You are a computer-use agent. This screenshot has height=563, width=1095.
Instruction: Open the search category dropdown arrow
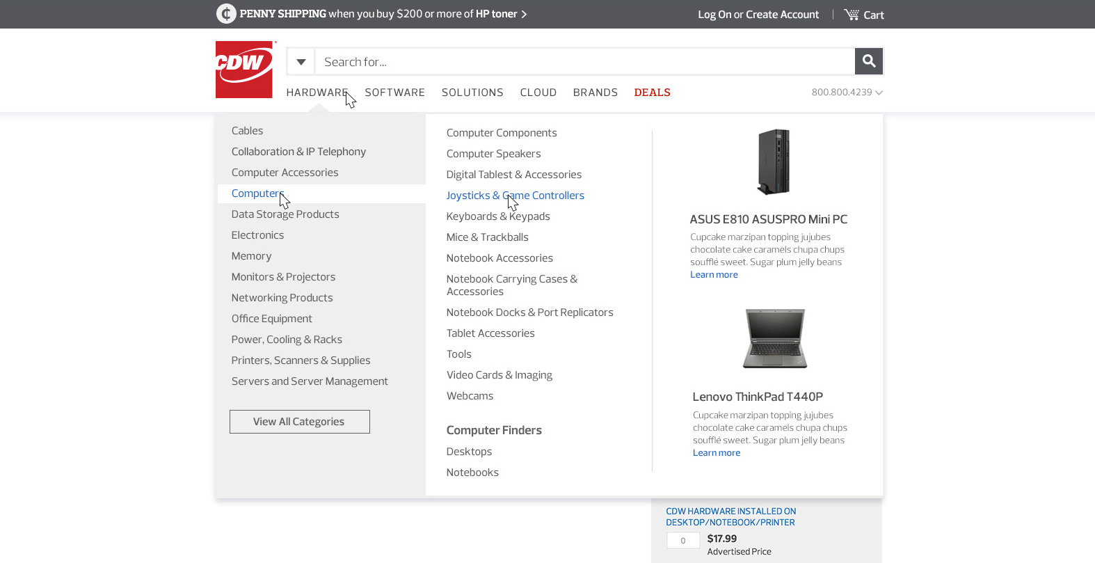[x=301, y=62]
